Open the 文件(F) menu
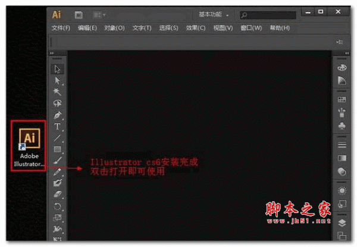 (x=61, y=28)
